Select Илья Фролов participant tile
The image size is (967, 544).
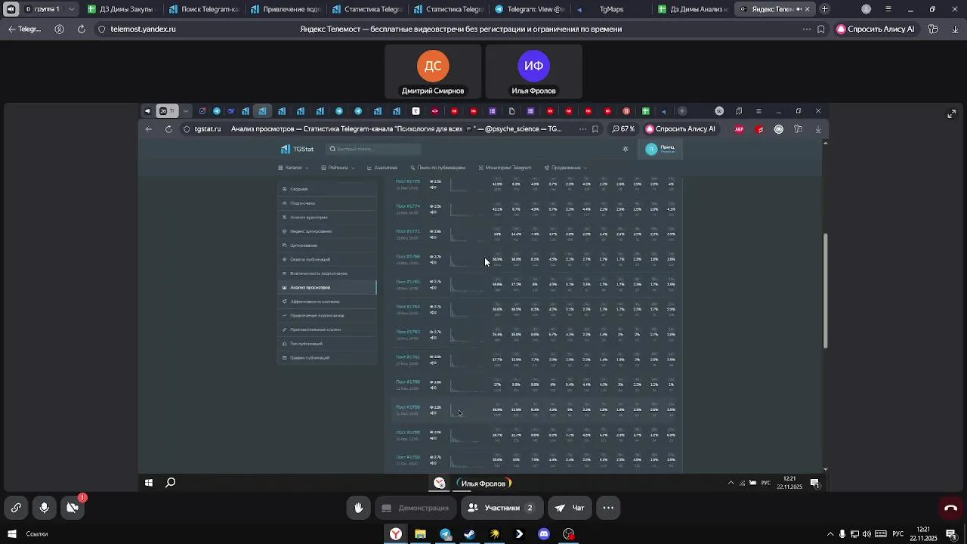click(533, 72)
